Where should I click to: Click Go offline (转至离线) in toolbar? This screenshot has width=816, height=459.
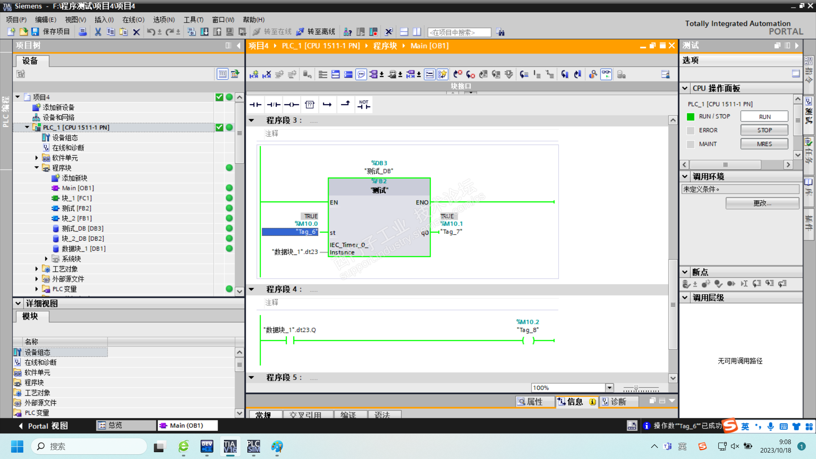316,32
